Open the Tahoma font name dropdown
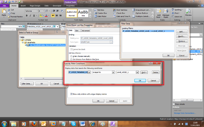The width and height of the screenshot is (204, 127). coord(37,11)
